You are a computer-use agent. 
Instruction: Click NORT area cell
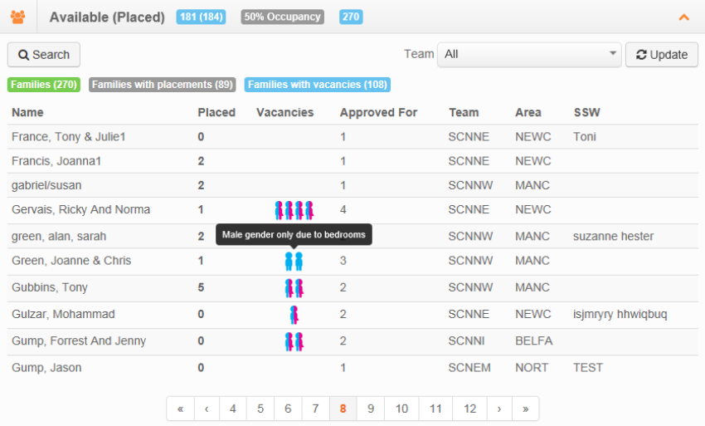pyautogui.click(x=532, y=368)
